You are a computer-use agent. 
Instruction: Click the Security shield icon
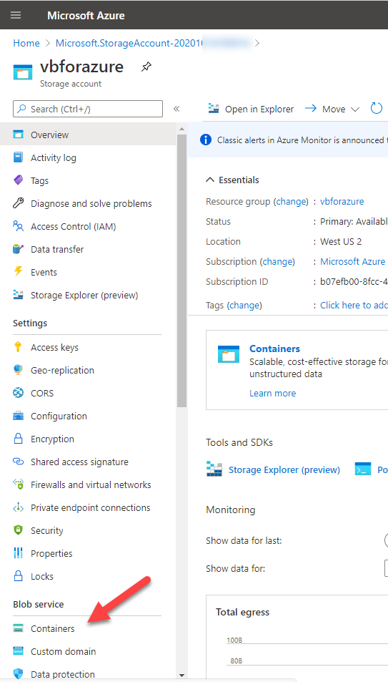(x=18, y=530)
